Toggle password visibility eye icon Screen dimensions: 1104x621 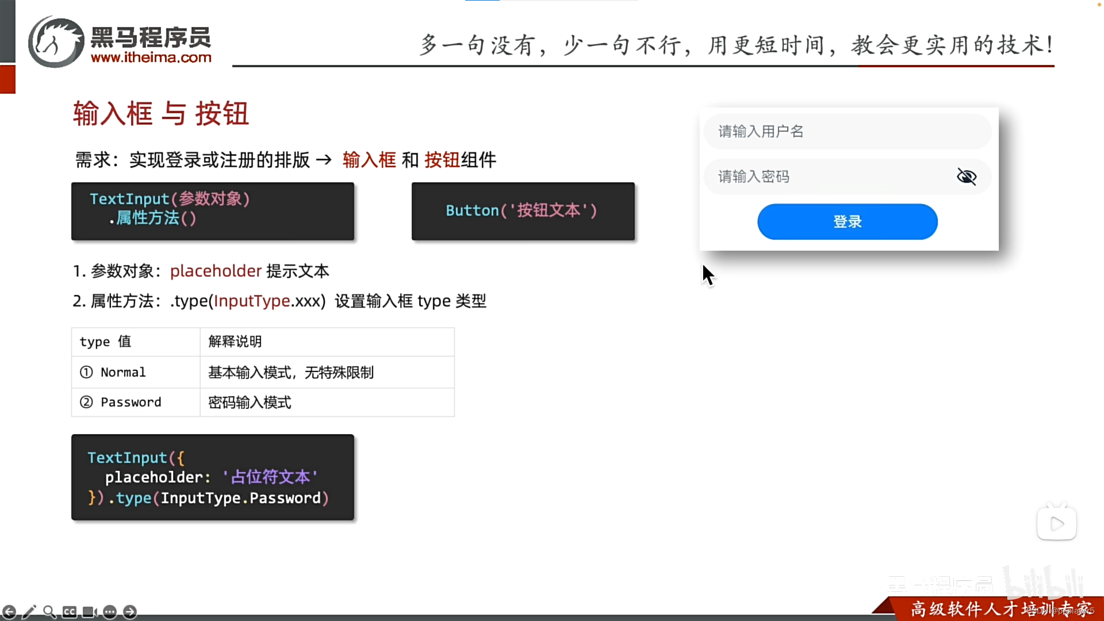click(966, 177)
